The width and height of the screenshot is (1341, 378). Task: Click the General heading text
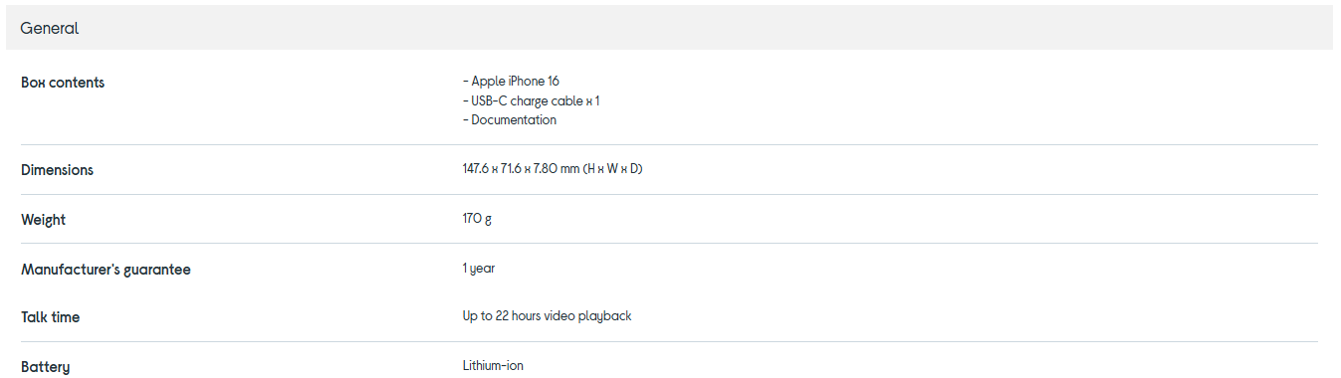coord(49,29)
